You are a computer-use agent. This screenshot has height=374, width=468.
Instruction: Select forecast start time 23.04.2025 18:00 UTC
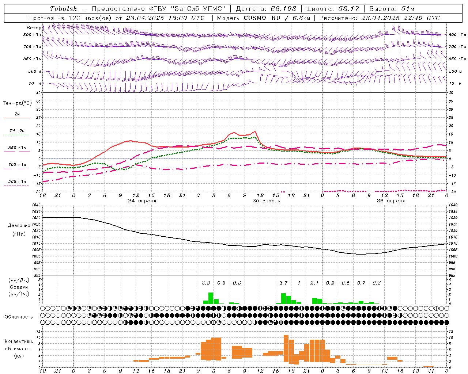pyautogui.click(x=165, y=18)
